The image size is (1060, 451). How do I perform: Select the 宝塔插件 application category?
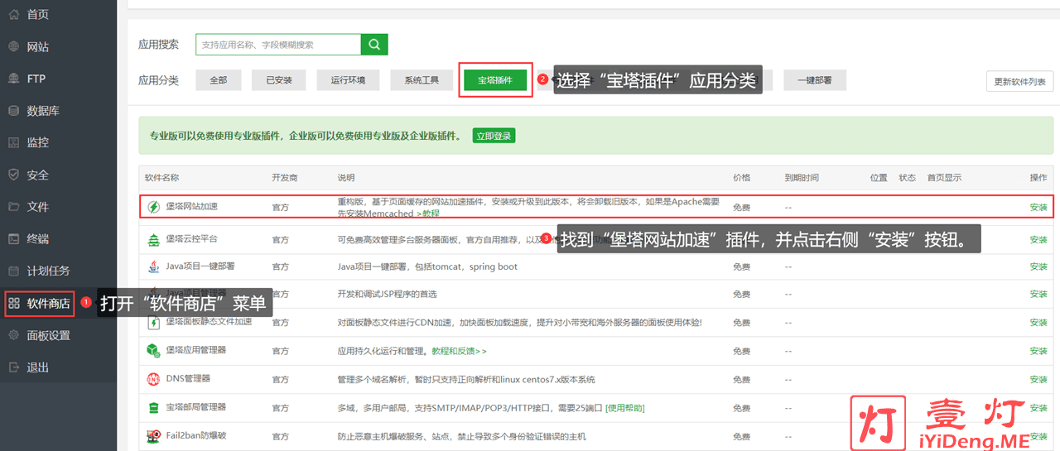click(x=495, y=80)
